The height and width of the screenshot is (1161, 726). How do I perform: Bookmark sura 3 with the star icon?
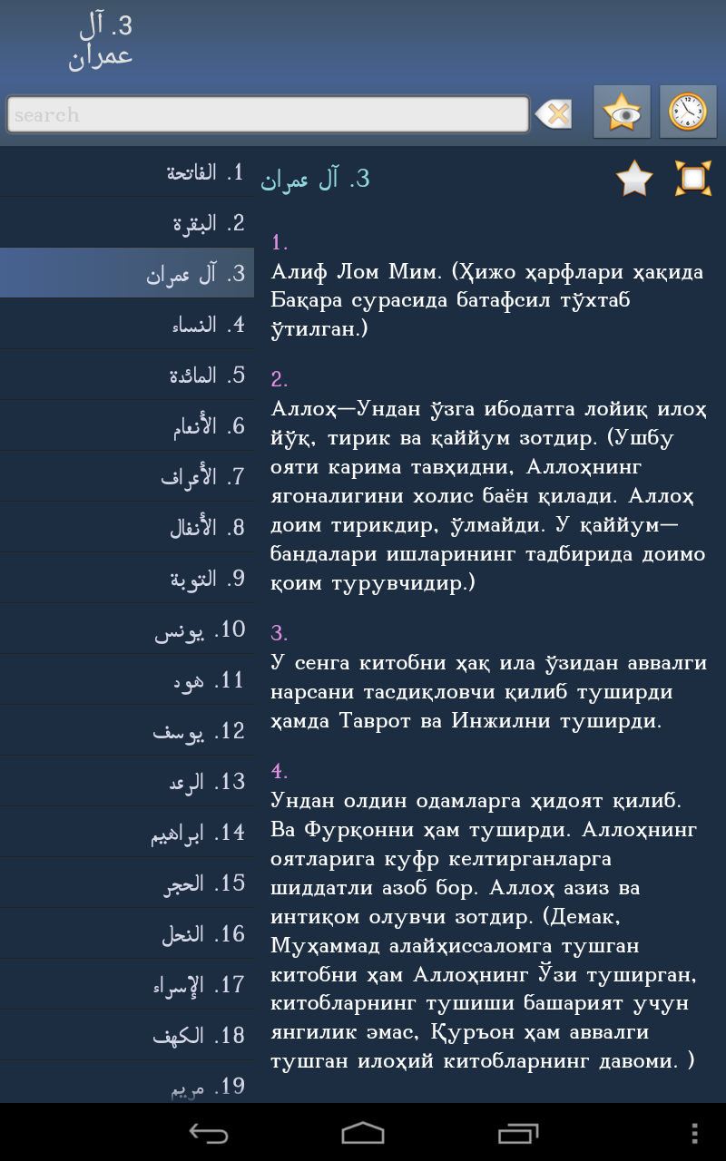pos(634,178)
